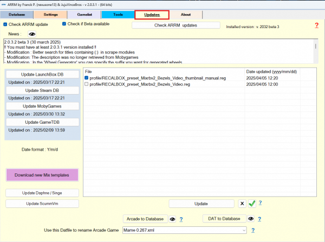The image size is (325, 242).
Task: Toggle the Check if Beta available checkbox
Action: click(x=64, y=24)
